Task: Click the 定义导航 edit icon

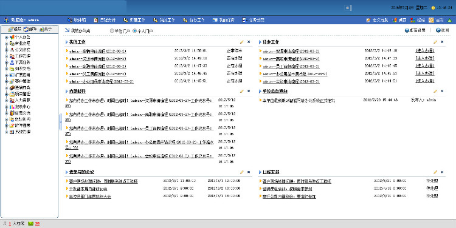Action: pos(368,20)
